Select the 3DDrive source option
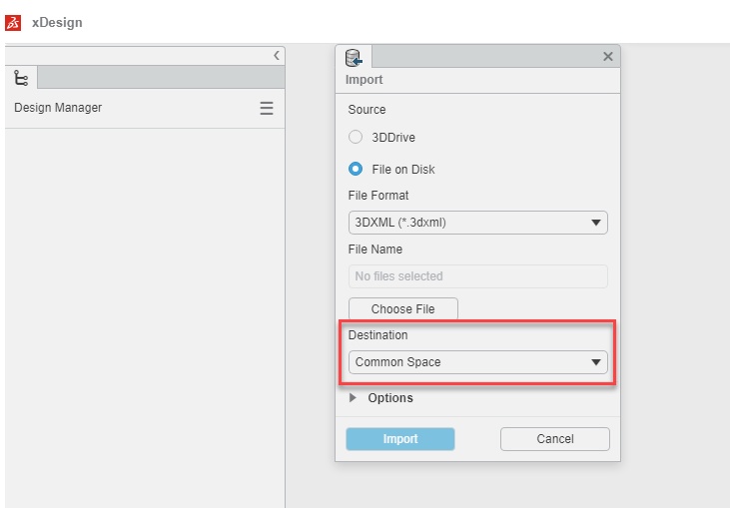Viewport: 730px width, 508px height. [x=356, y=138]
